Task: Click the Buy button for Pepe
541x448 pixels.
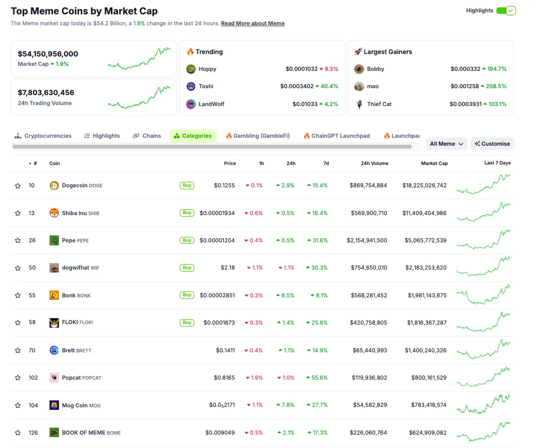Action: [187, 240]
